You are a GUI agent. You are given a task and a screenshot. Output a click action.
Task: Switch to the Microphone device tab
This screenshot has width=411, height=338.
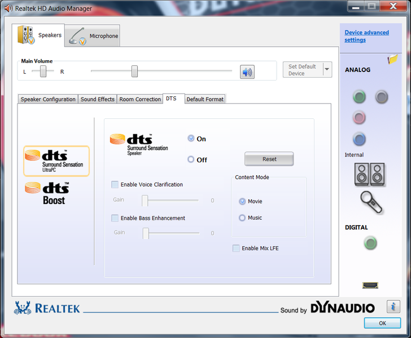93,36
